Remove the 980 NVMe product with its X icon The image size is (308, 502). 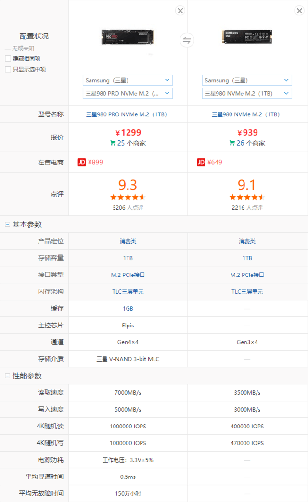pyautogui.click(x=299, y=11)
